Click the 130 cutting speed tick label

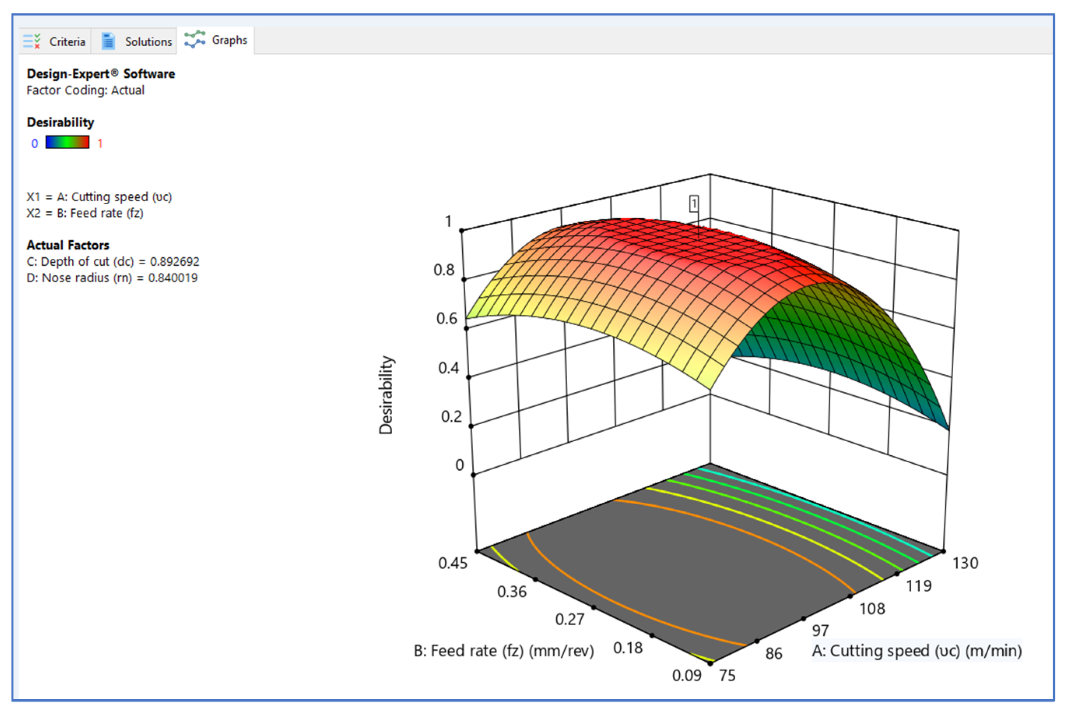965,563
